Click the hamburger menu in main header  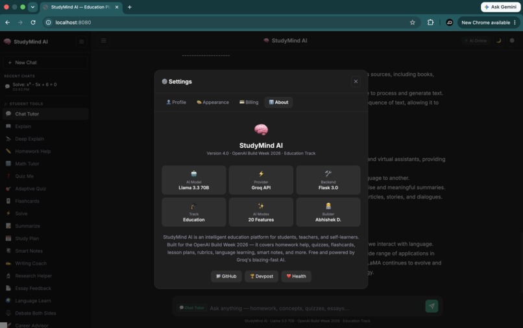[104, 41]
